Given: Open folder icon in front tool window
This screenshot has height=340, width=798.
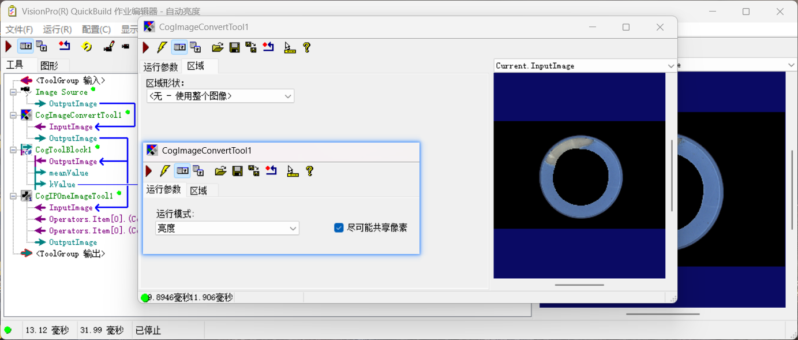Looking at the screenshot, I should [x=220, y=171].
